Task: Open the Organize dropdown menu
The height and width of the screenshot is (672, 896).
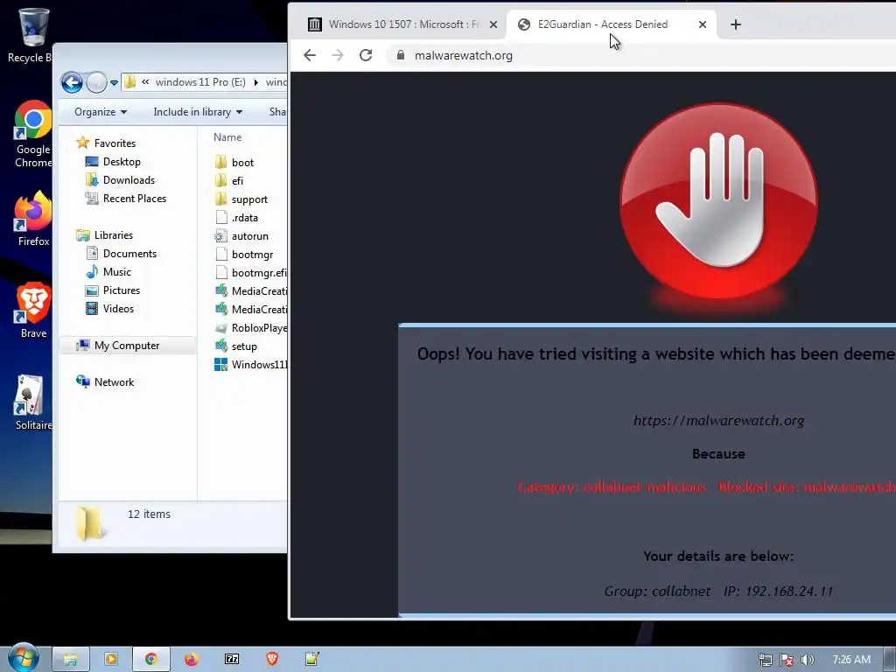Action: tap(101, 112)
